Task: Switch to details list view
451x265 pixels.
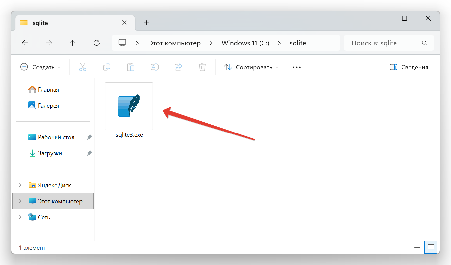Action: (x=417, y=247)
